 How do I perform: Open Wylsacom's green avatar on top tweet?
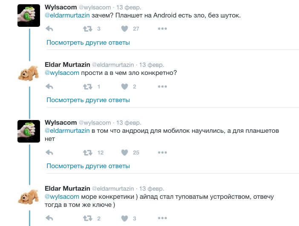29,16
